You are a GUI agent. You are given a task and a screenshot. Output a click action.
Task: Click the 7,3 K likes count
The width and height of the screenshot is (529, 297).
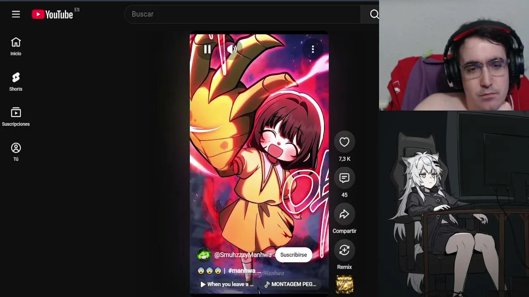click(344, 159)
